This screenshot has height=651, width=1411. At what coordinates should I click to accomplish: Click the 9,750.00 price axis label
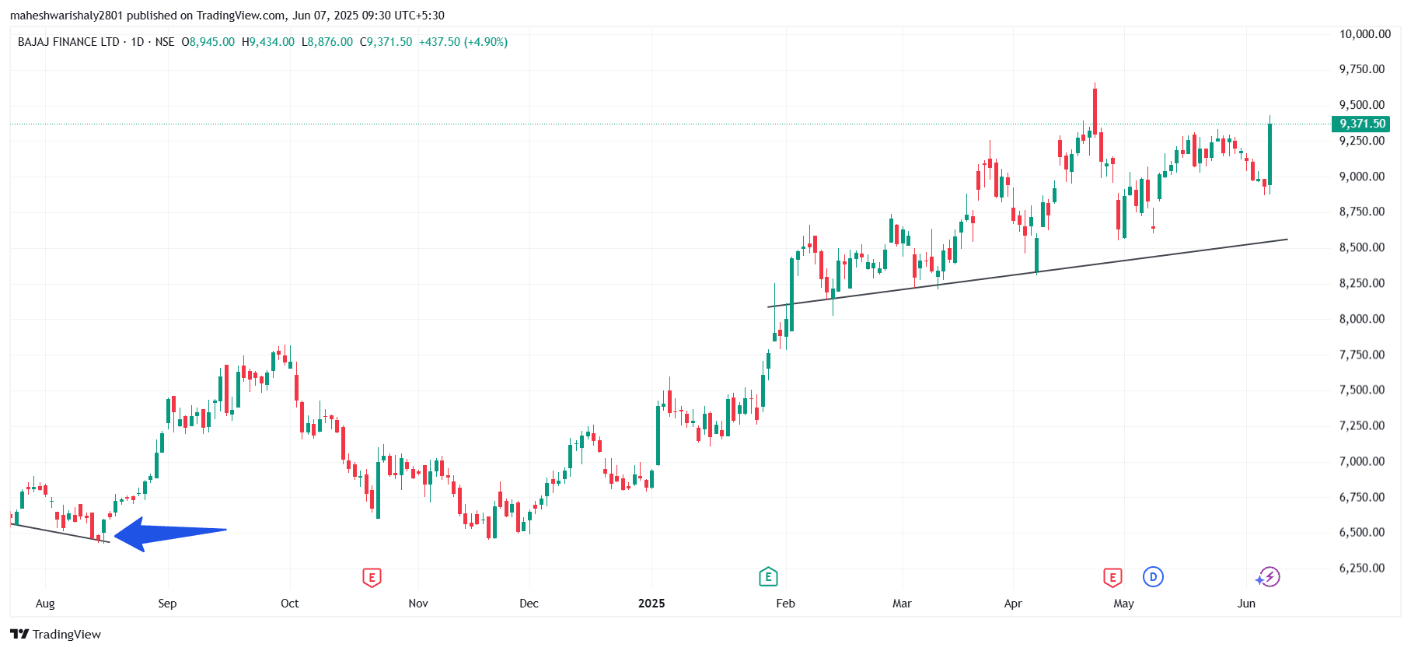point(1362,69)
